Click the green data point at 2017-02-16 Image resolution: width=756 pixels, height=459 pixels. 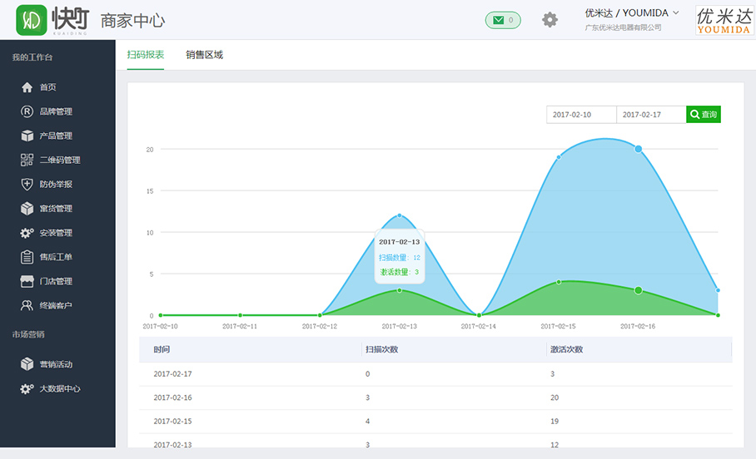coord(639,290)
